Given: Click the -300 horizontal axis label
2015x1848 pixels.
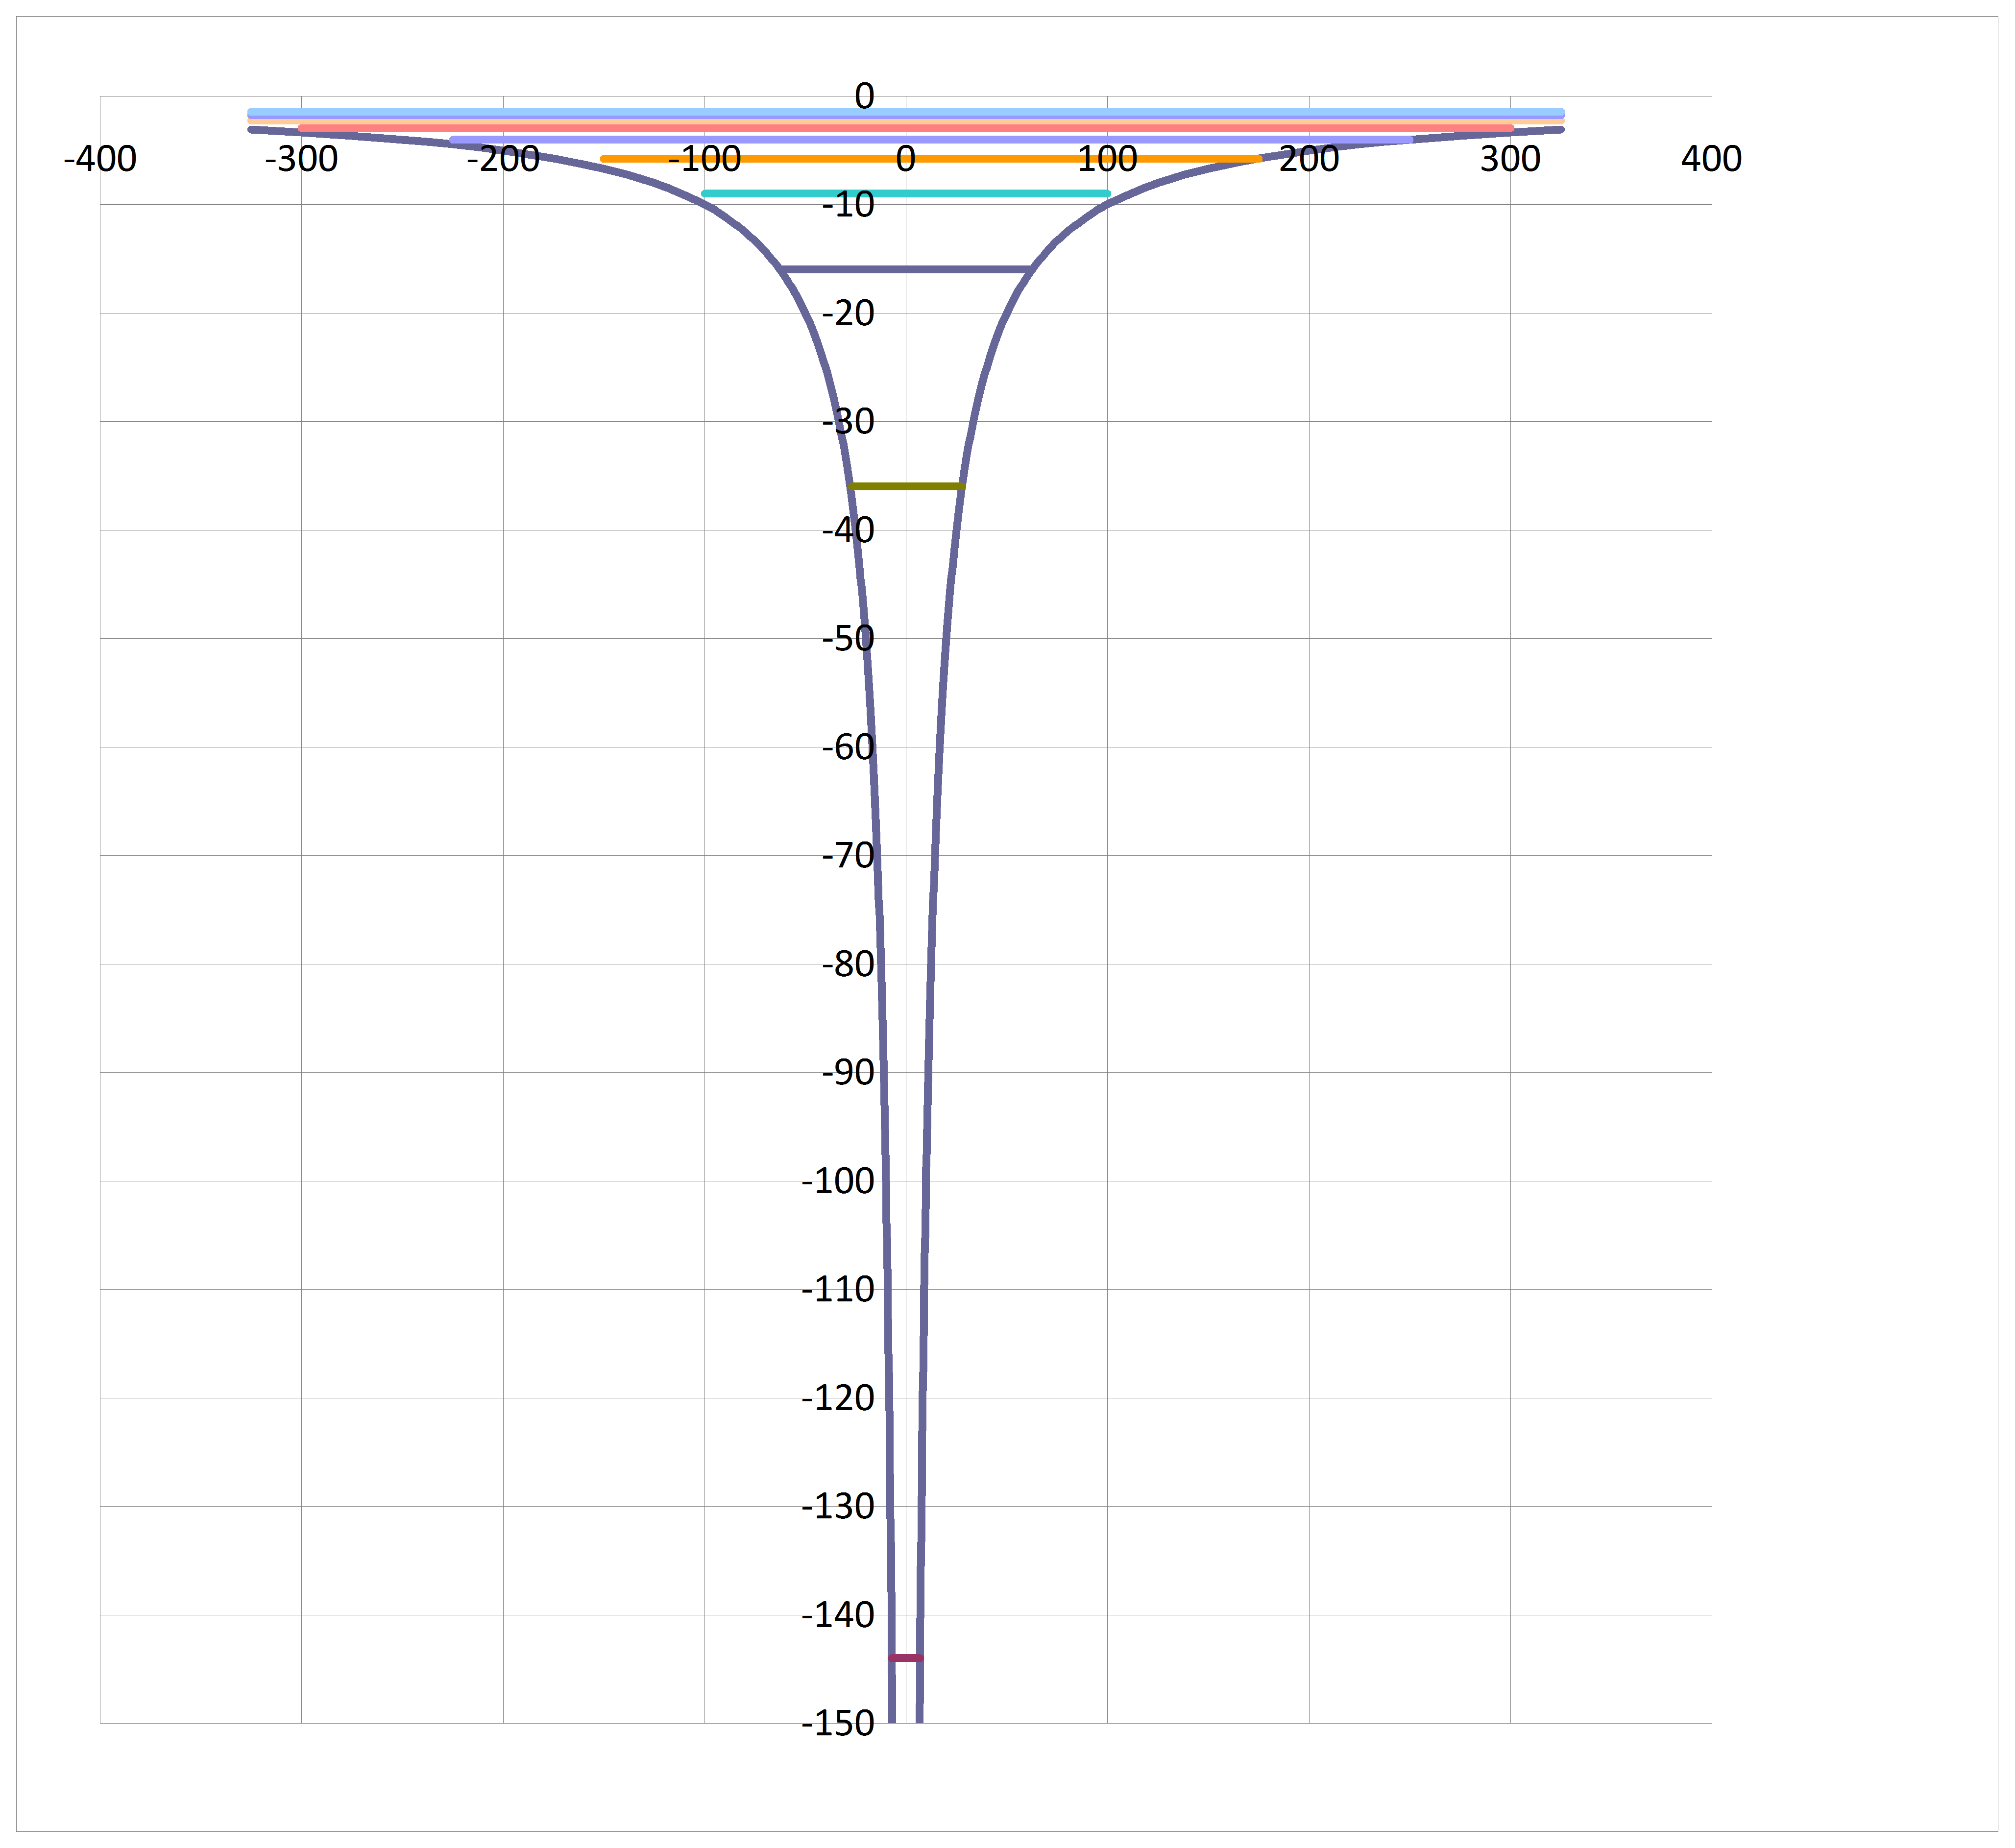Looking at the screenshot, I should click(x=301, y=159).
